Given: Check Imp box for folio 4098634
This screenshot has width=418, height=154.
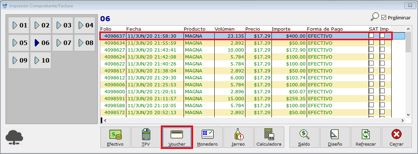Looking at the screenshot, I should 382,43.
